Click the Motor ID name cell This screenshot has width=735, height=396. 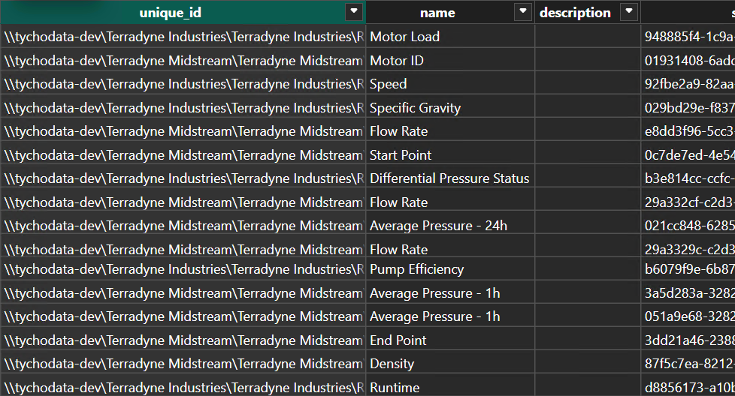[x=450, y=60]
